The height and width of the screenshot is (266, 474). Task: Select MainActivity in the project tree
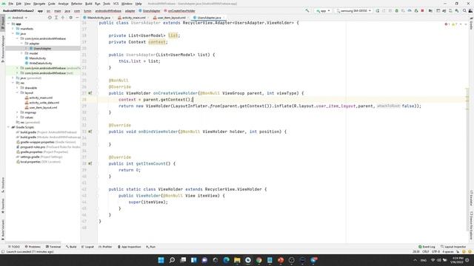click(38, 58)
